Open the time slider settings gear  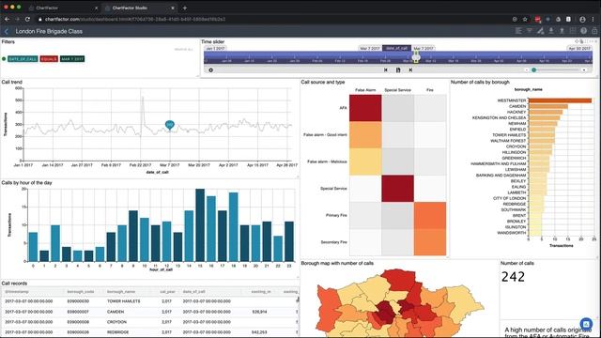coord(210,70)
